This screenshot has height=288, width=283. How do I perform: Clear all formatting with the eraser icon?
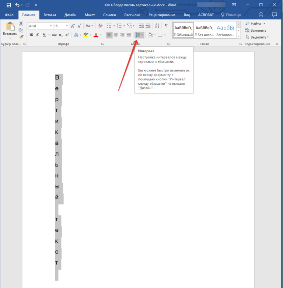click(100, 26)
